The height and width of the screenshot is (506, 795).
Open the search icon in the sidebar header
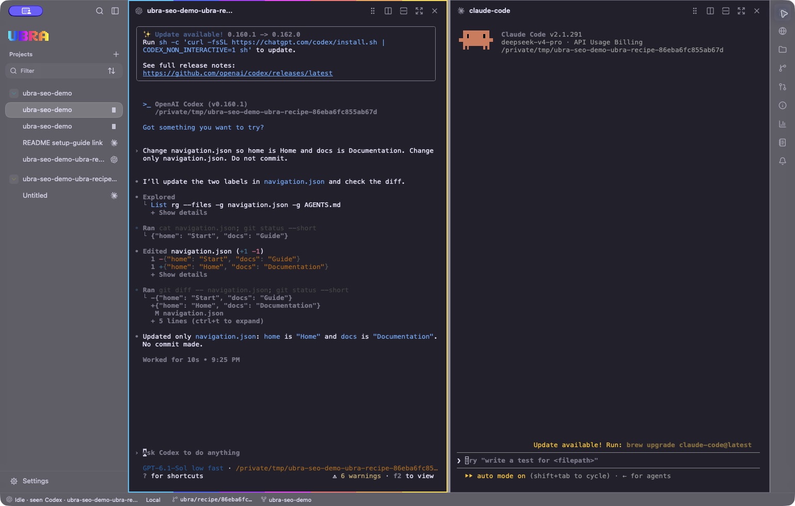[100, 11]
